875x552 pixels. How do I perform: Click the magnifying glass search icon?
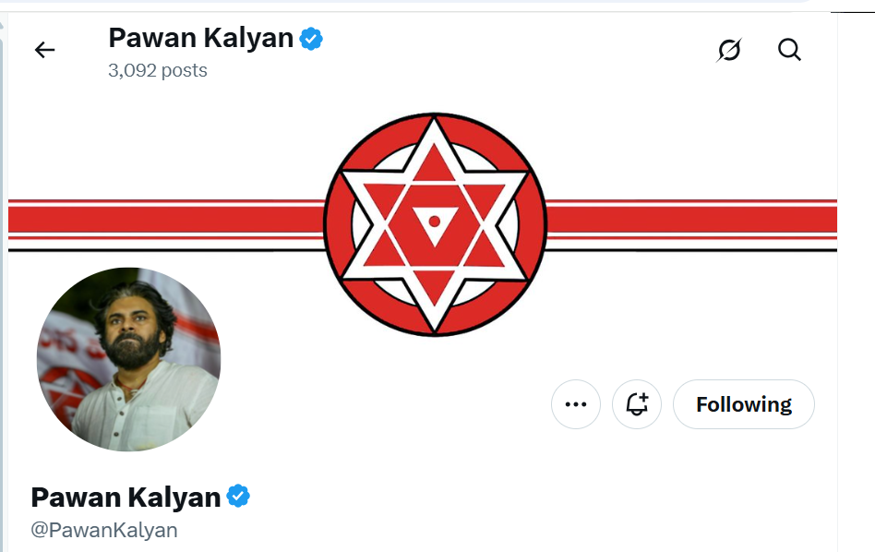[x=789, y=50]
